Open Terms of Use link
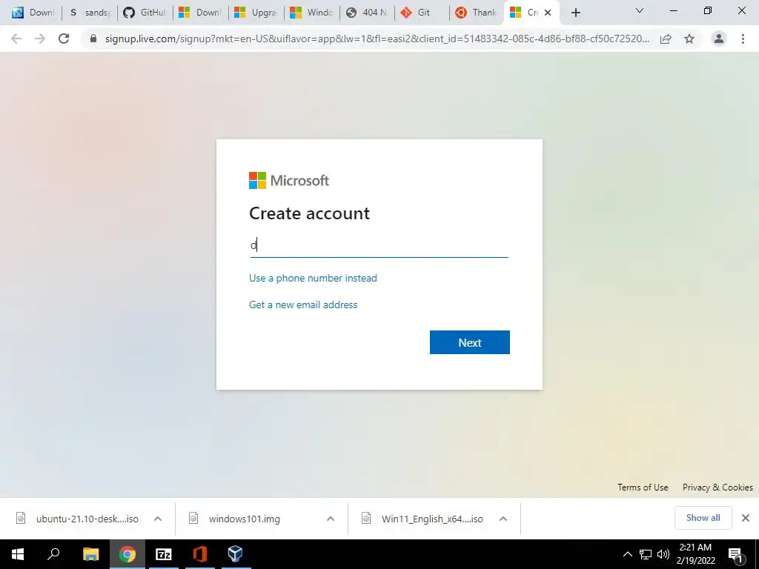Image resolution: width=759 pixels, height=569 pixels. pos(643,488)
